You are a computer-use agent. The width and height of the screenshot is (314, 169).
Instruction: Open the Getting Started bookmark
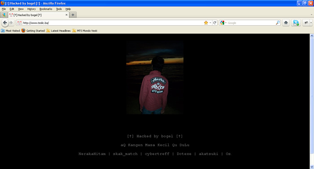point(33,31)
